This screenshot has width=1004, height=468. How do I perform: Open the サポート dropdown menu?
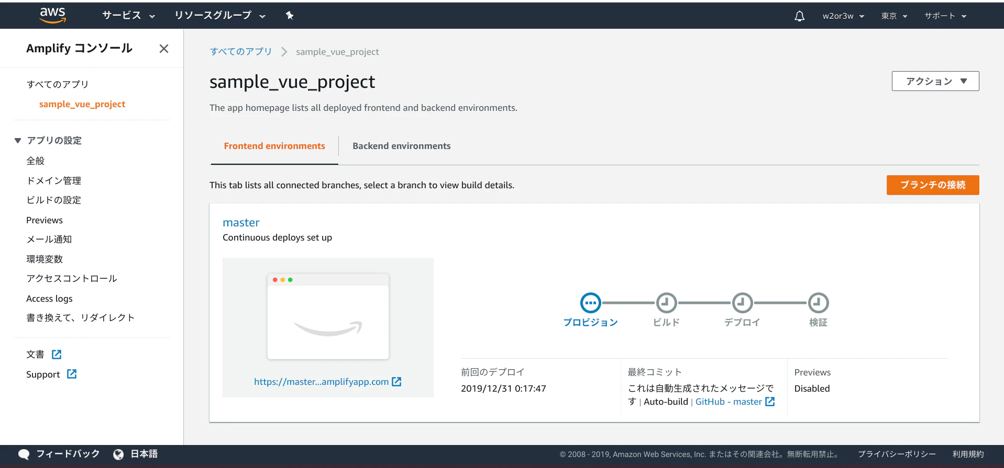click(945, 16)
